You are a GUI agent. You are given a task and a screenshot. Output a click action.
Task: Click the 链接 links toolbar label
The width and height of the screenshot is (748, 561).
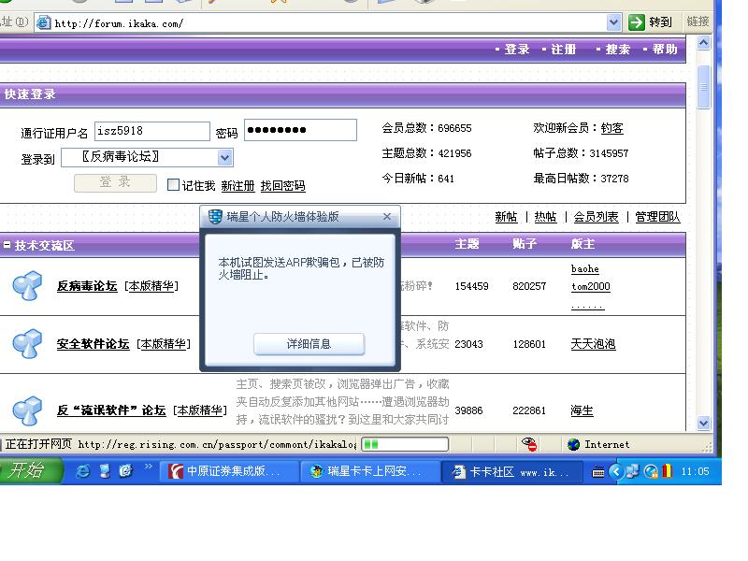pos(698,22)
